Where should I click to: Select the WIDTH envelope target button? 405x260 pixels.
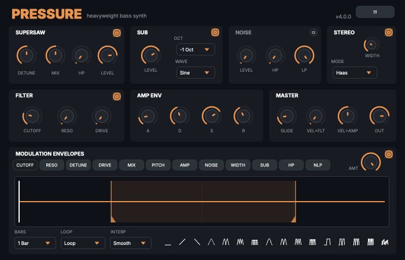[x=238, y=165]
